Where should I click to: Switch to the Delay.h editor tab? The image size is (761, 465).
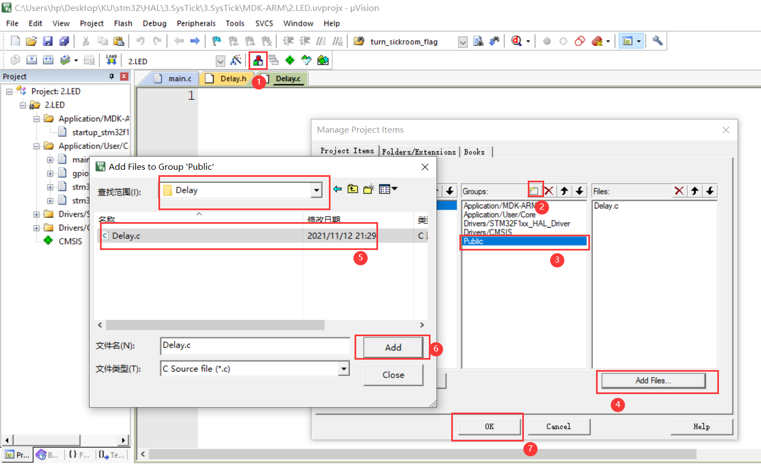[x=228, y=79]
